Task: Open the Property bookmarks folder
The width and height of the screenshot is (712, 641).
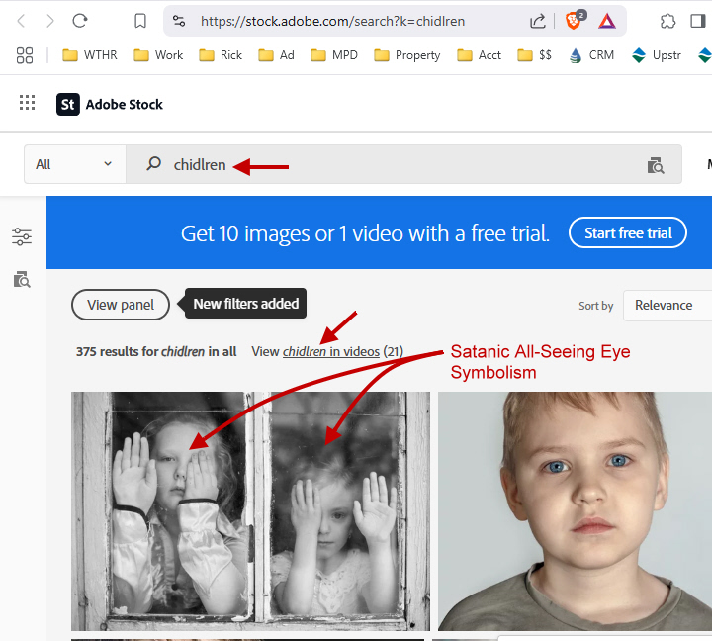Action: click(x=406, y=55)
